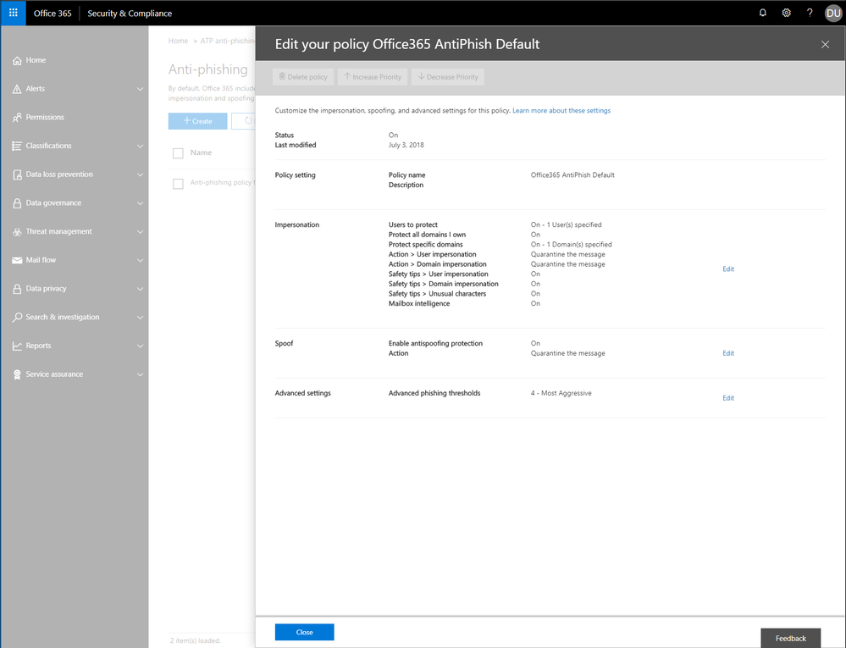Click Edit for Impersonation settings
Screen dimensions: 846x648
tap(727, 269)
